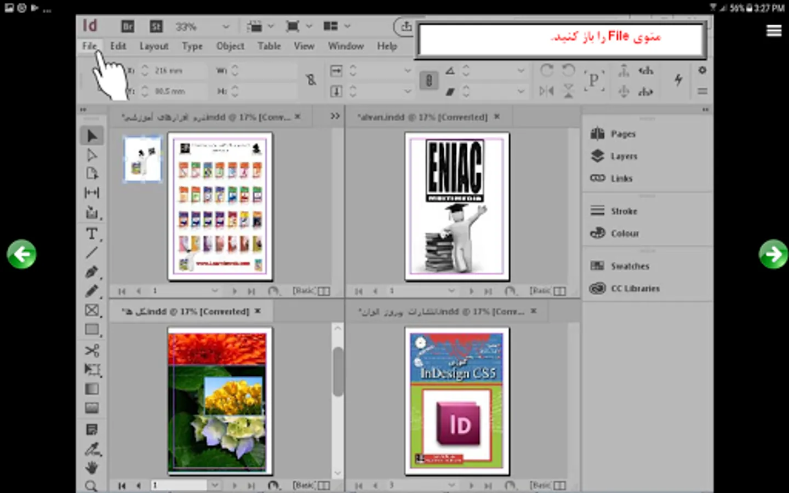Select the Zoom magnifier tool
789x493 pixels.
coord(92,485)
